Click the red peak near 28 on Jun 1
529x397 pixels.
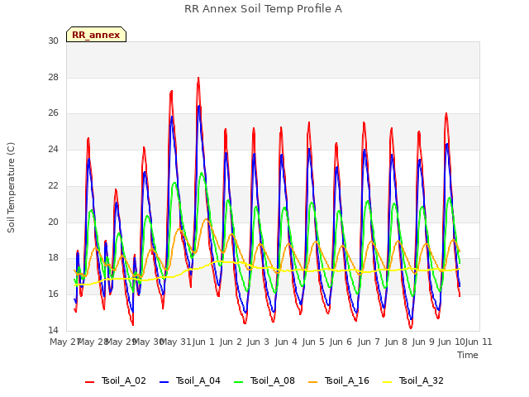tap(198, 78)
